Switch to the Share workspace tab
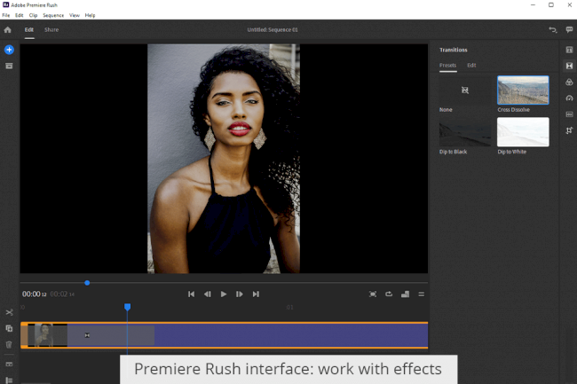 pyautogui.click(x=51, y=30)
